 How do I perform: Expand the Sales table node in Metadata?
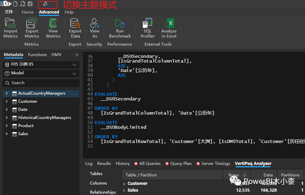coord(7,134)
